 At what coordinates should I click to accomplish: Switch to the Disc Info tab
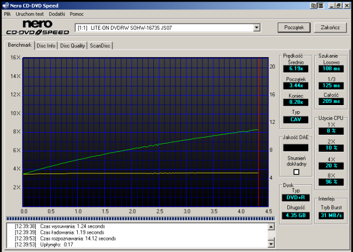pyautogui.click(x=46, y=46)
